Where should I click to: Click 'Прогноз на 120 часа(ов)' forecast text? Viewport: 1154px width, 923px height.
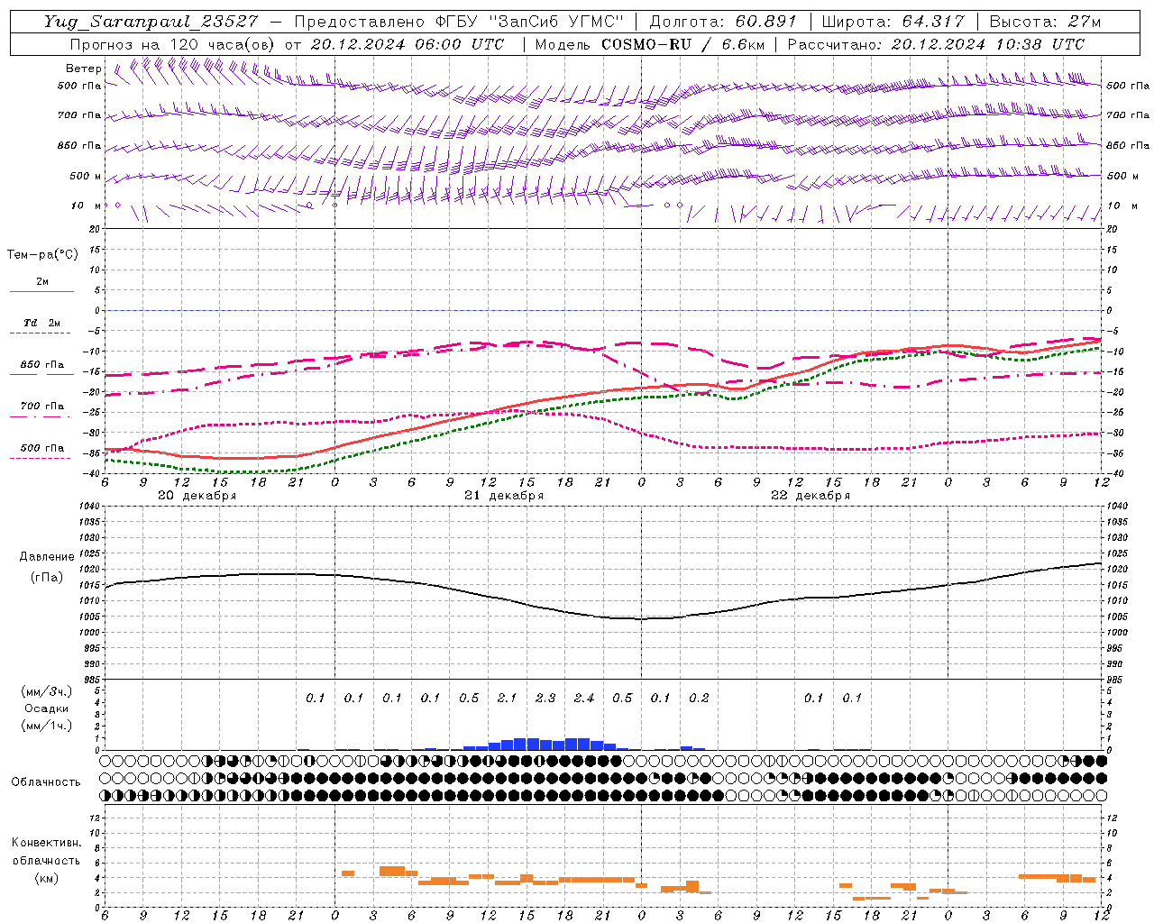(x=174, y=44)
